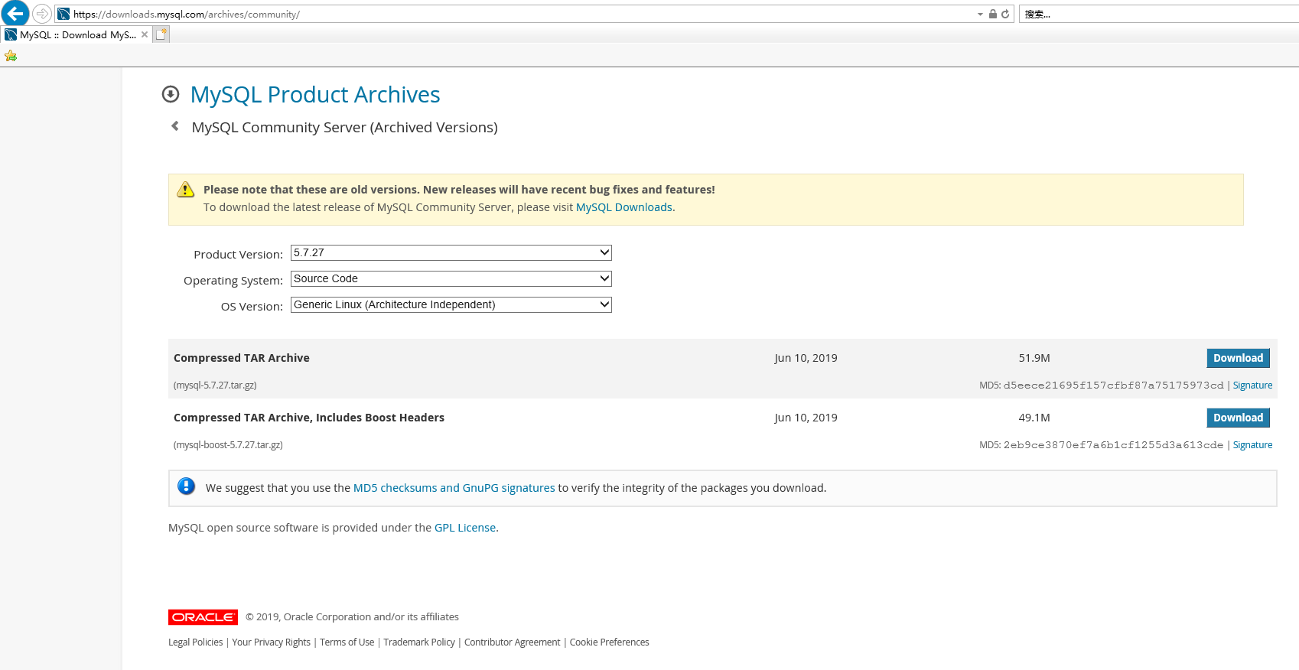Open the address bar history dropdown arrow
1299x670 pixels.
tap(980, 14)
